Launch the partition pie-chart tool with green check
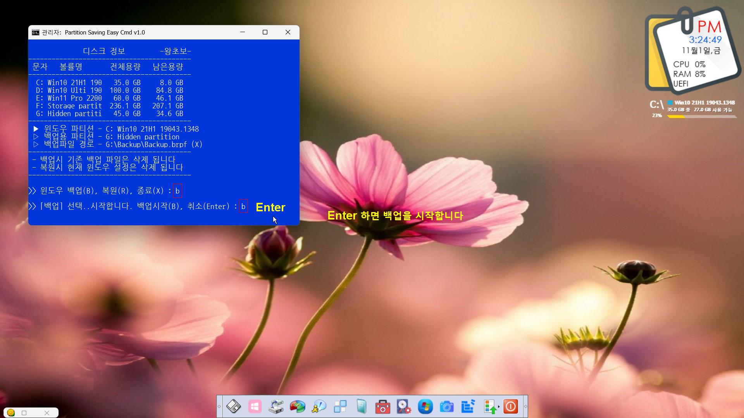This screenshot has width=744, height=418. [298, 406]
